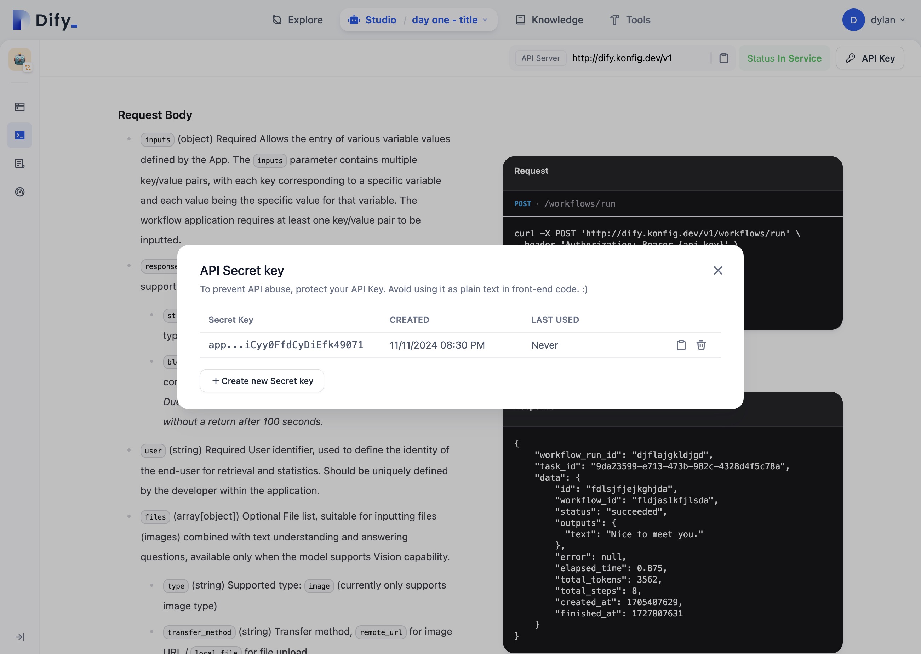Click the image type tag
Image resolution: width=921 pixels, height=654 pixels.
319,586
